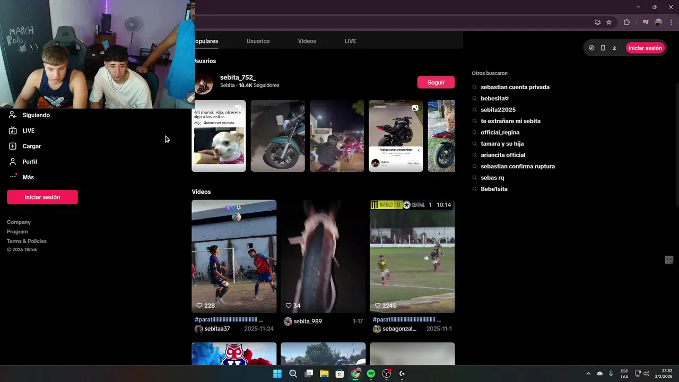This screenshot has height=382, width=679.
Task: Open the Chrome extensions puzzle icon
Action: (627, 22)
